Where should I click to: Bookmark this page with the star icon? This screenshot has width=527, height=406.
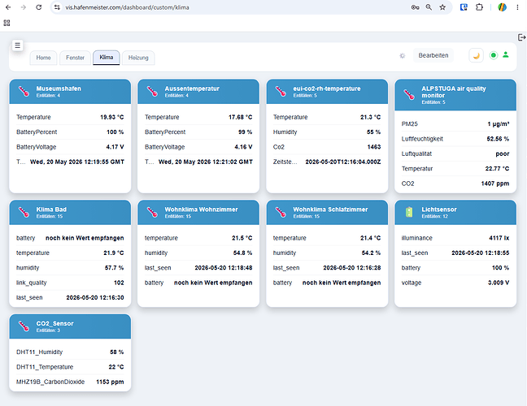(442, 7)
